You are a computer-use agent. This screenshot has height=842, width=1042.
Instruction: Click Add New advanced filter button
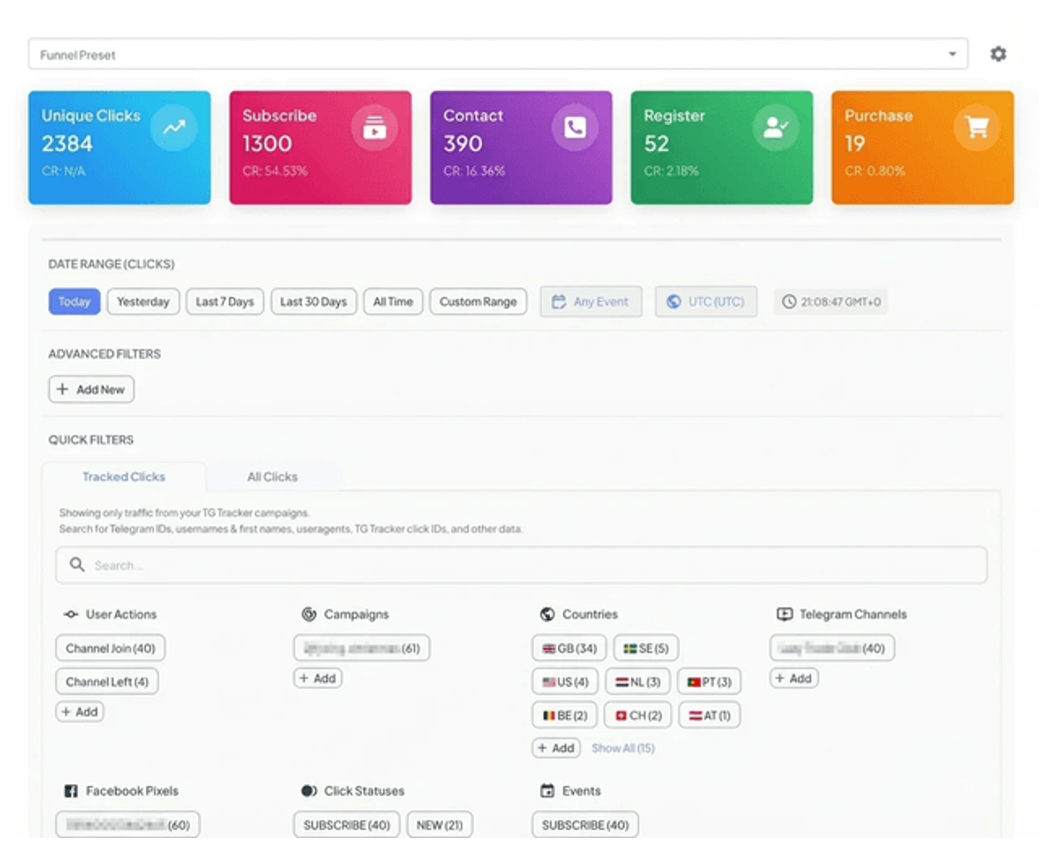(91, 390)
